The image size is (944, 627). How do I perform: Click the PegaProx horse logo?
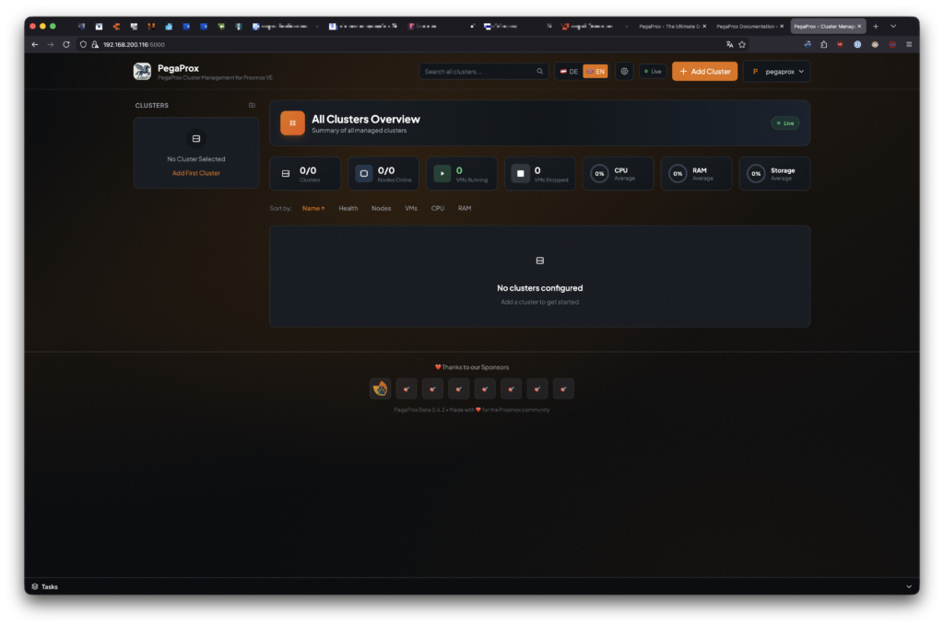142,71
